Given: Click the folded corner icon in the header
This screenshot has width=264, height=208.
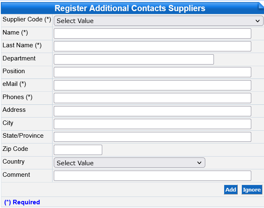Looking at the screenshot, I should 260,5.
